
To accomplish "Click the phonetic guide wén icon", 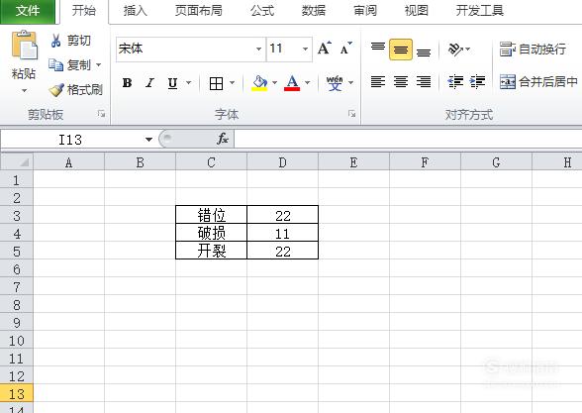I will [335, 83].
